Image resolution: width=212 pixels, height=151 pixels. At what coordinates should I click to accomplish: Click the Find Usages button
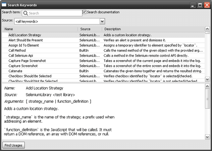click(x=14, y=145)
